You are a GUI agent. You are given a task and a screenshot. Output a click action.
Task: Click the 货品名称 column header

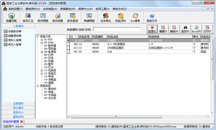[127, 37]
